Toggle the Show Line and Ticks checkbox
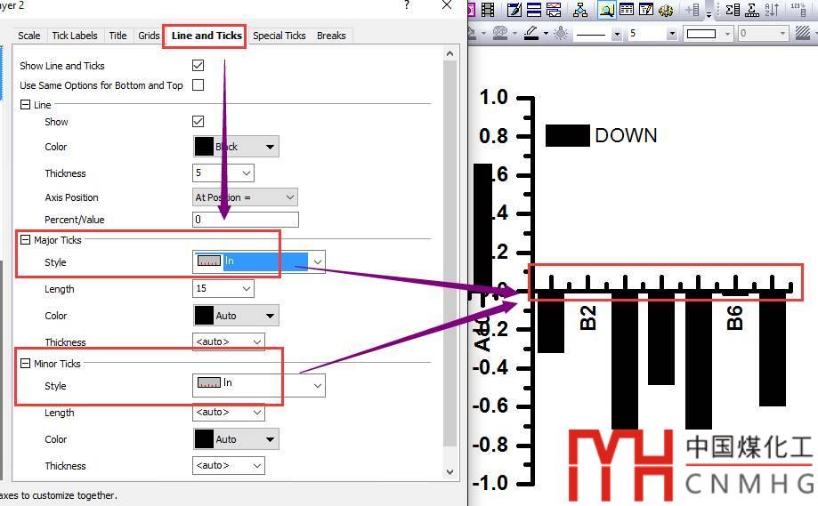Viewport: 818px width, 506px height. tap(198, 65)
